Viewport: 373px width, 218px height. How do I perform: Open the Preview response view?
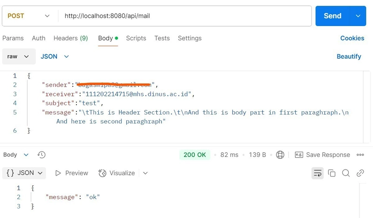coord(72,173)
